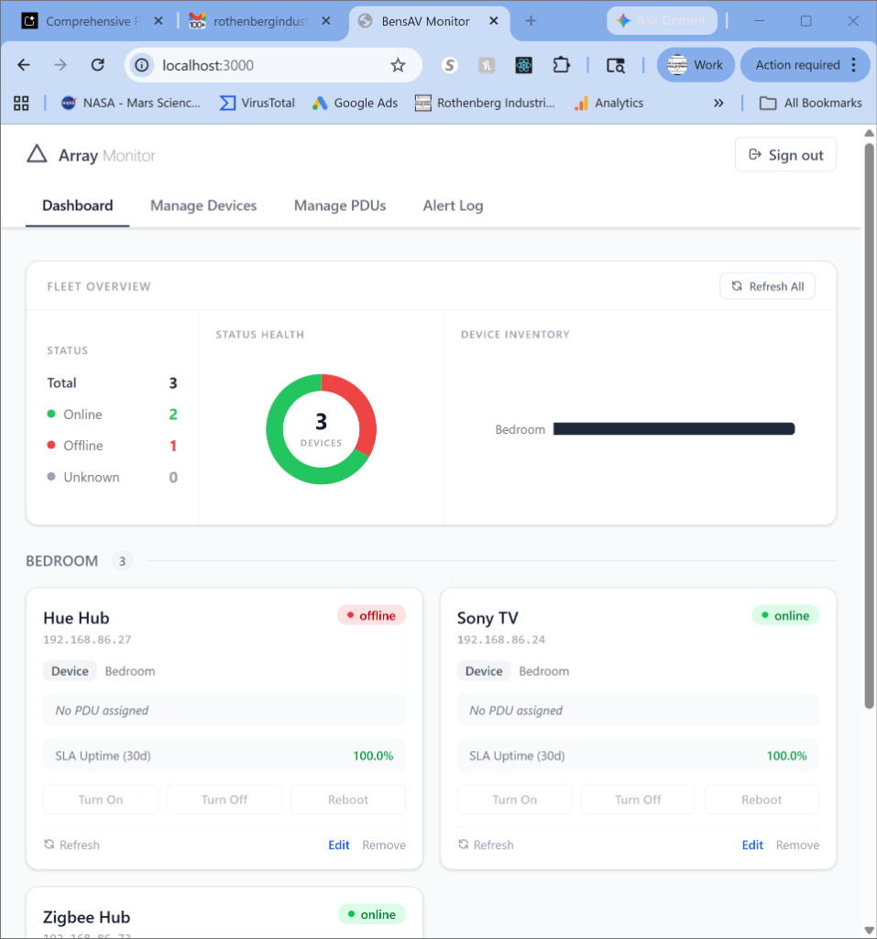Close the rothenbergindust Gmail tab
The height and width of the screenshot is (939, 877).
[325, 21]
